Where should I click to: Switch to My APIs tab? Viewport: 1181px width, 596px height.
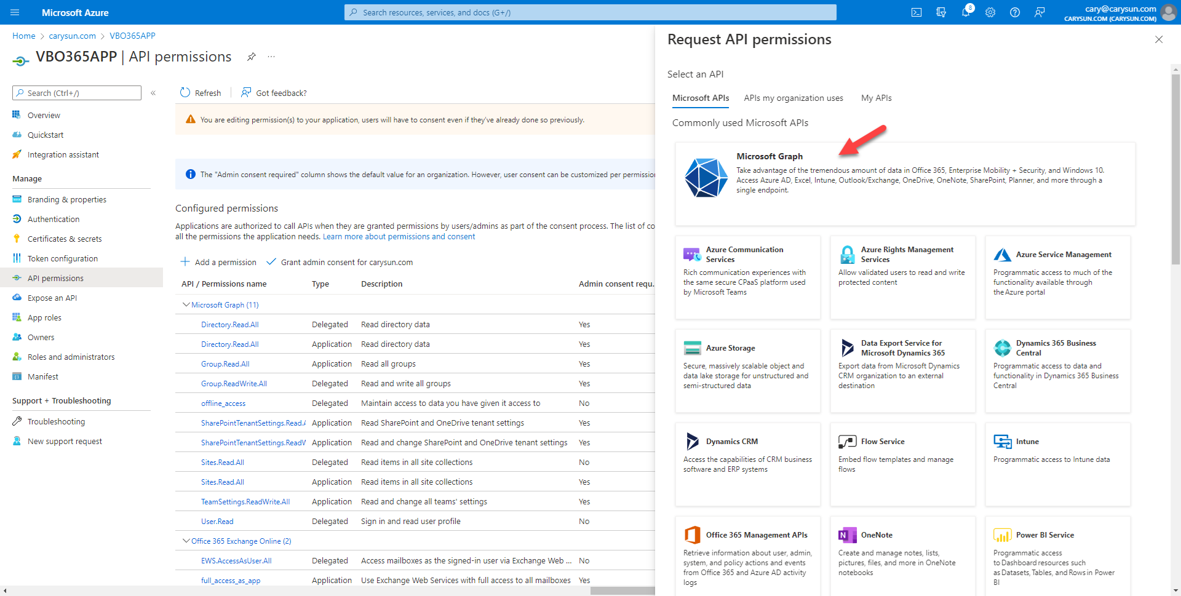click(x=877, y=98)
